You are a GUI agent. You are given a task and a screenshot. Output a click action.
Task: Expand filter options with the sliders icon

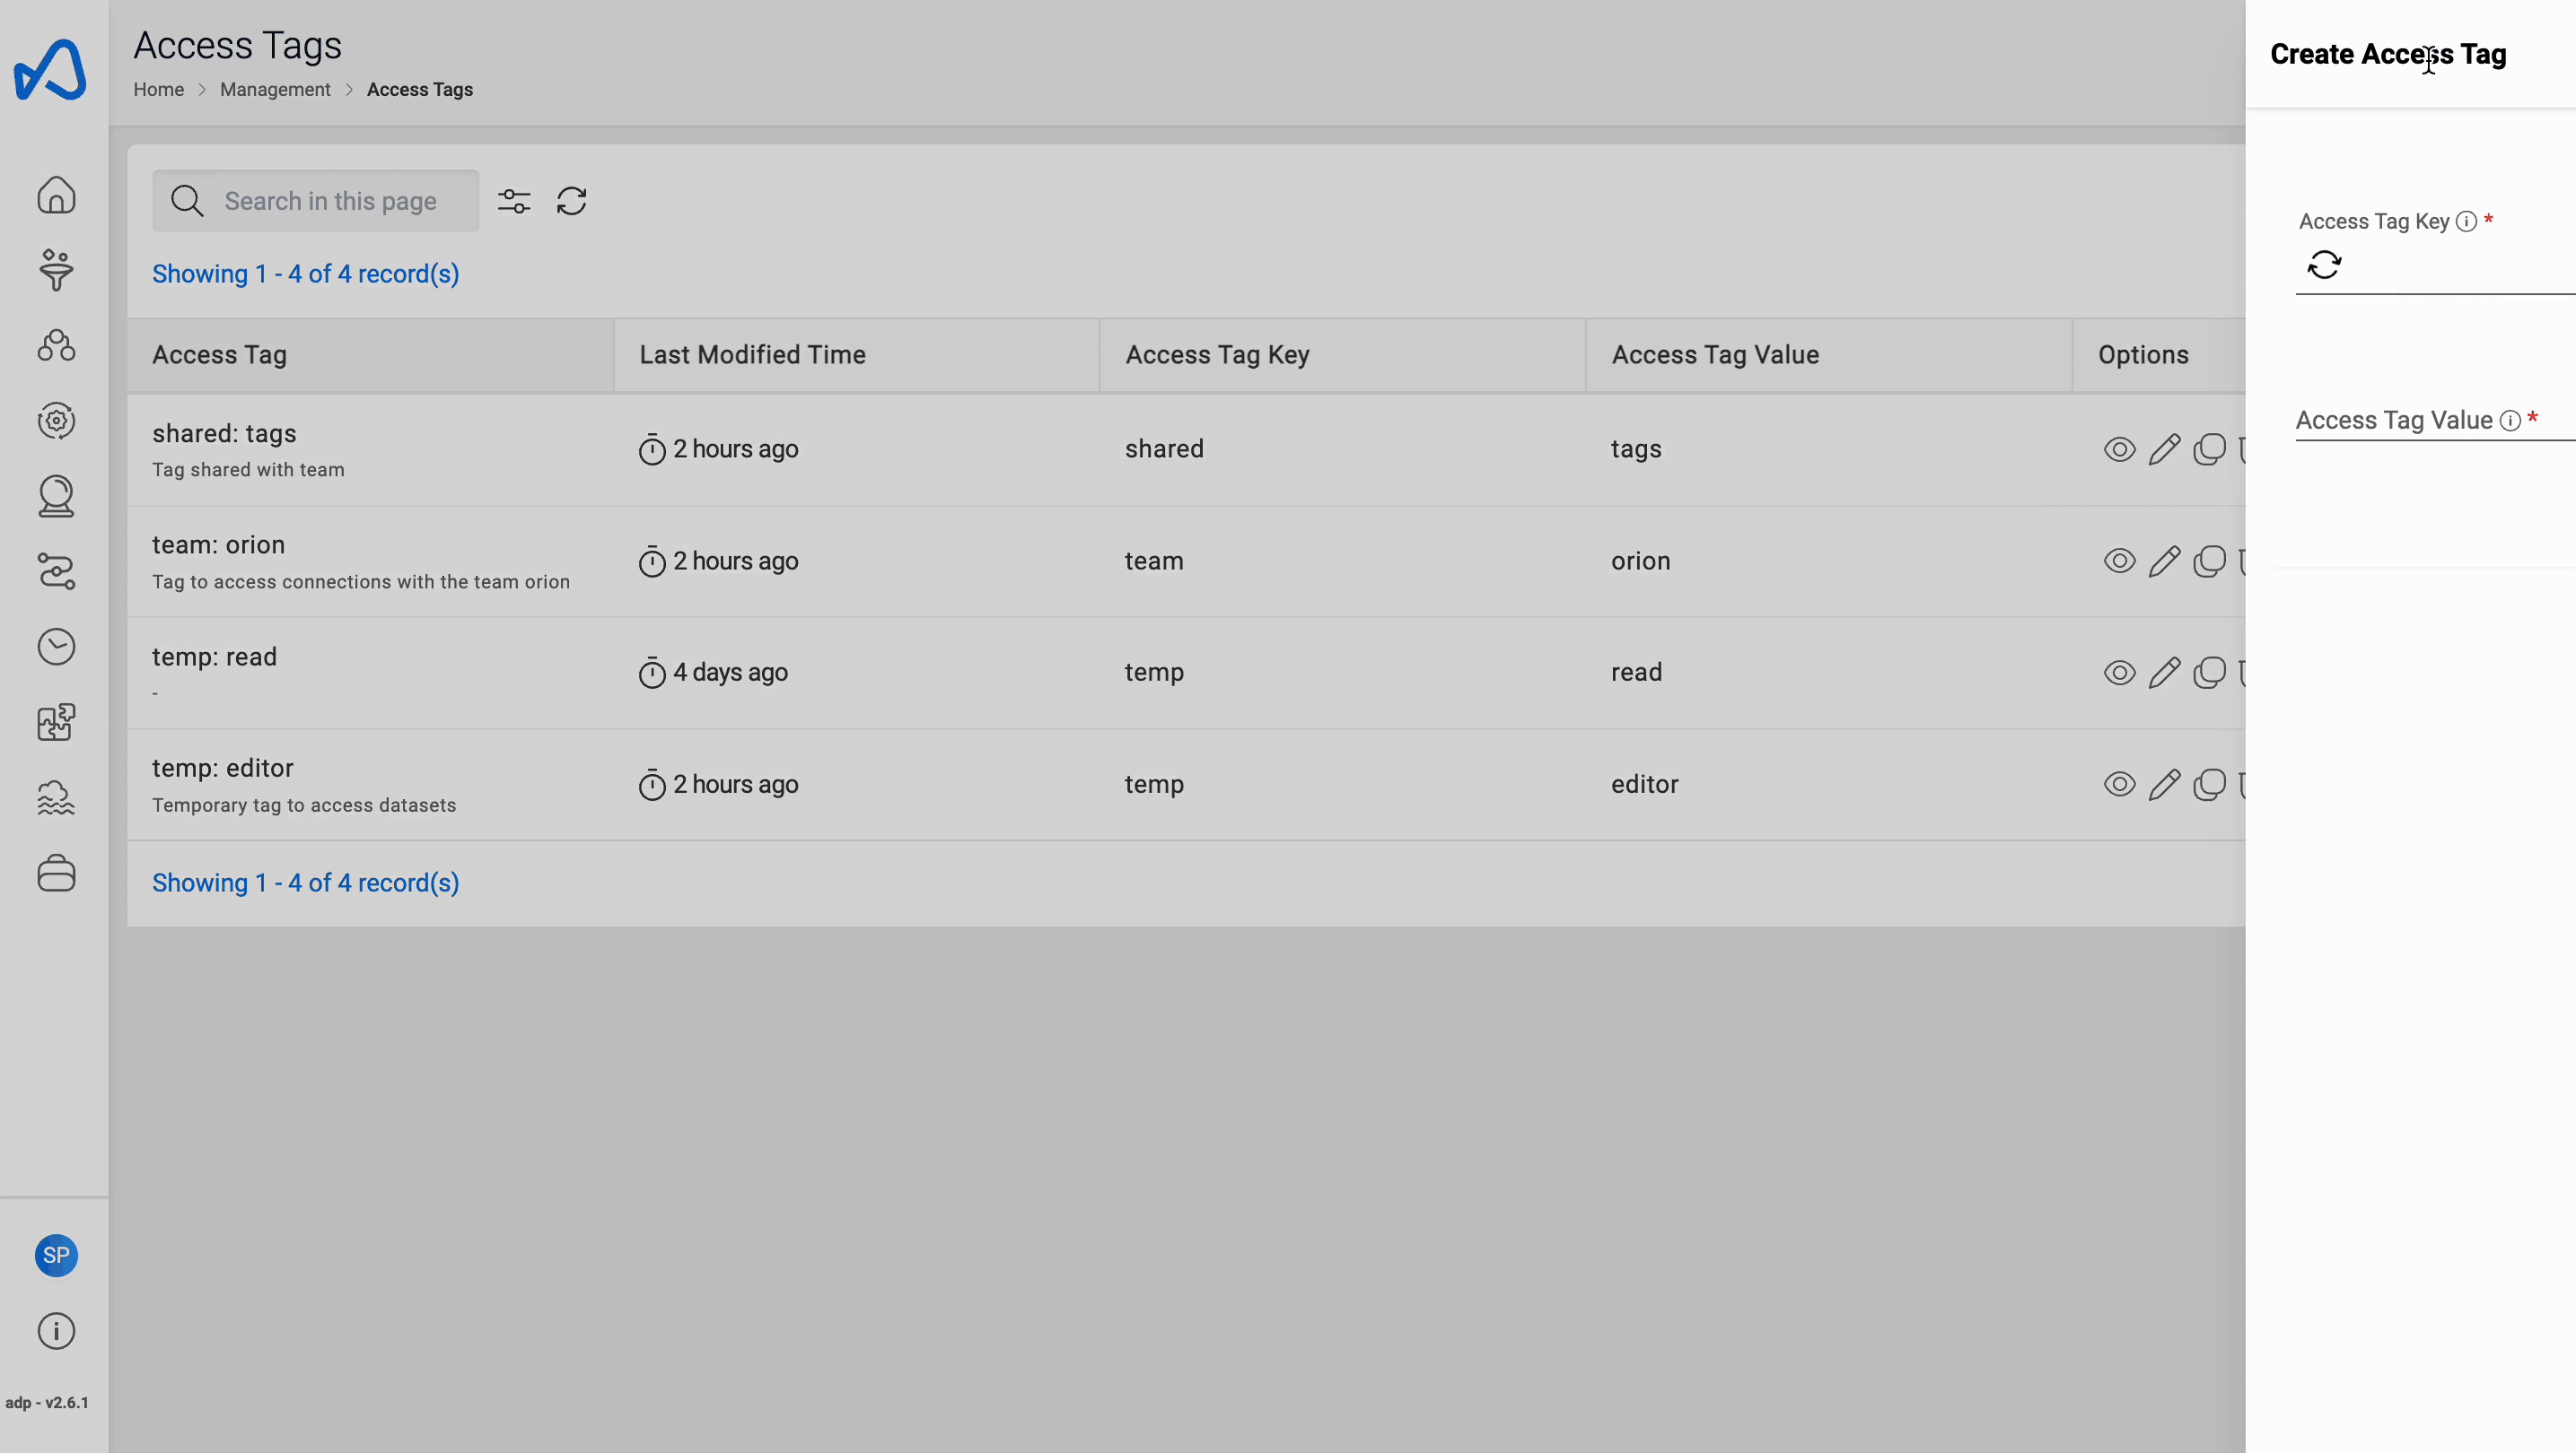[513, 200]
